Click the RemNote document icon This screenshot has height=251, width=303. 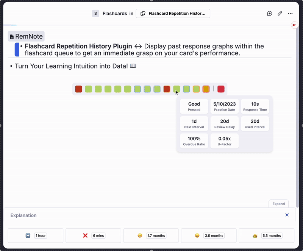12,36
